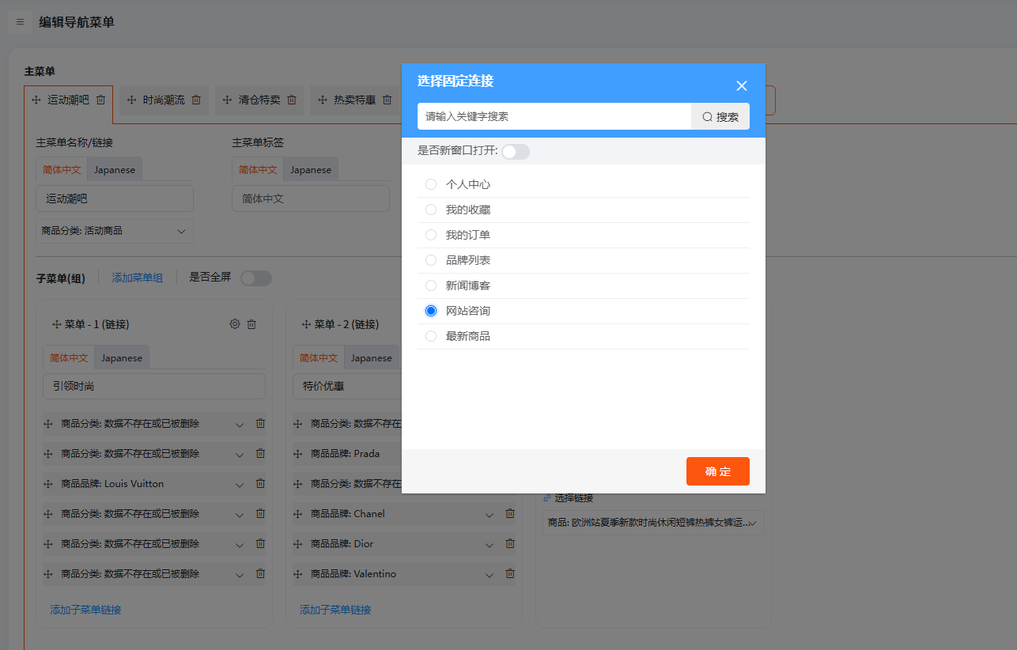The image size is (1017, 650).
Task: Toggle the 是否全屏 switch
Action: pos(256,278)
